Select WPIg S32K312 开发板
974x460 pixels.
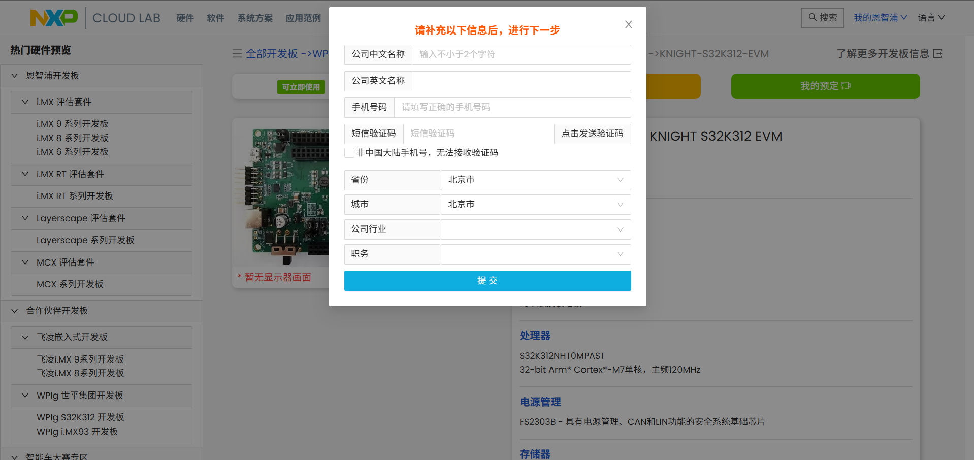coord(80,417)
